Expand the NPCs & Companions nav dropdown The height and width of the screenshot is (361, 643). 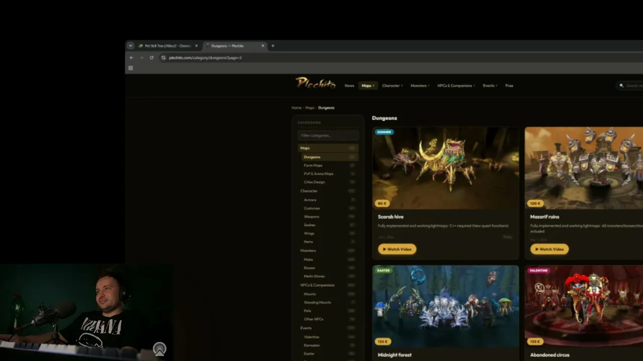pyautogui.click(x=456, y=86)
